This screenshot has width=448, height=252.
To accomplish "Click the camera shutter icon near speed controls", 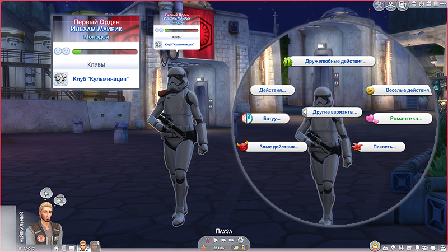I will pos(241,241).
